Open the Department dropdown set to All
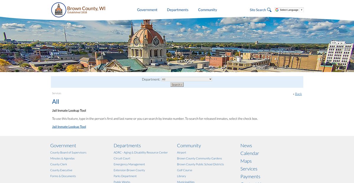The width and height of the screenshot is (354, 183). [x=186, y=79]
